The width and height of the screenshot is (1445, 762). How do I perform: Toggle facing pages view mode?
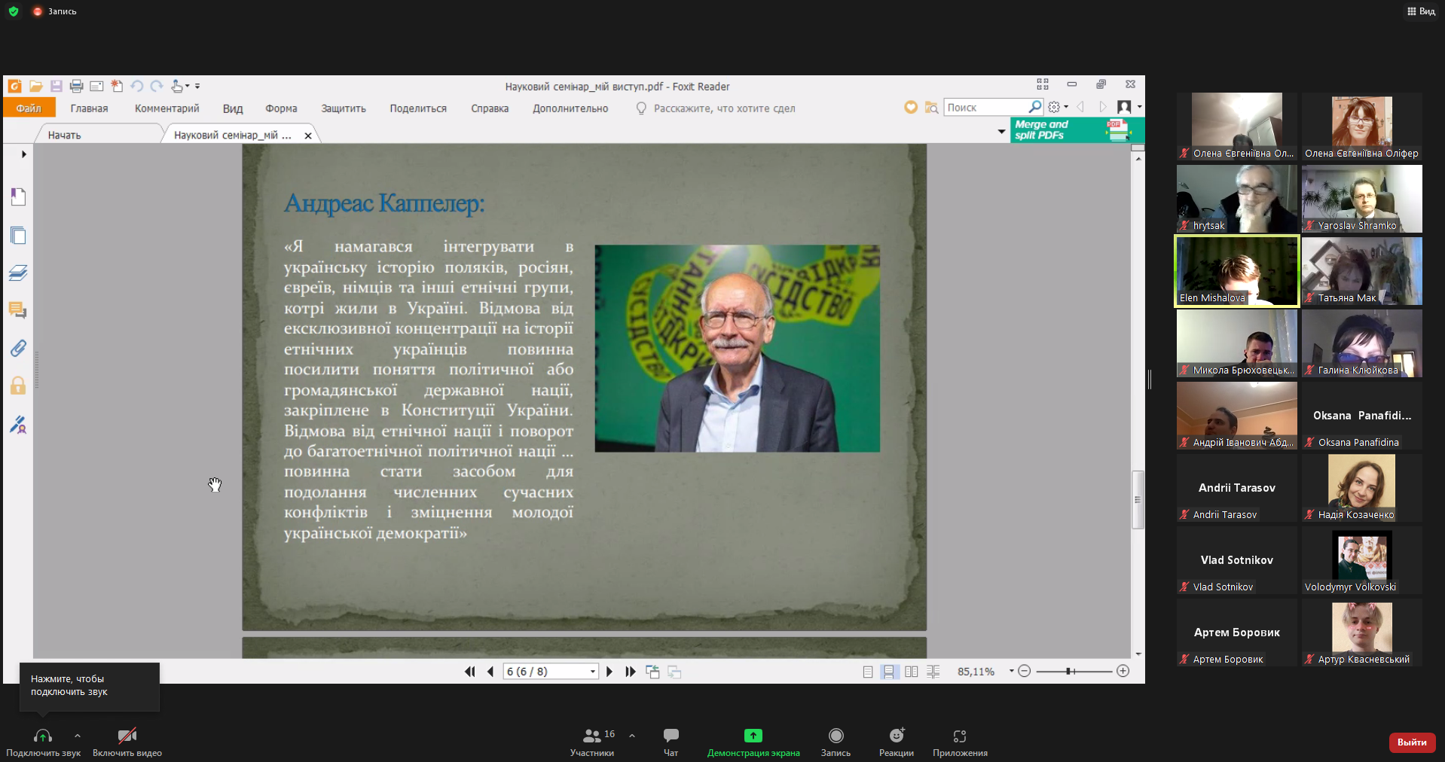pos(911,672)
